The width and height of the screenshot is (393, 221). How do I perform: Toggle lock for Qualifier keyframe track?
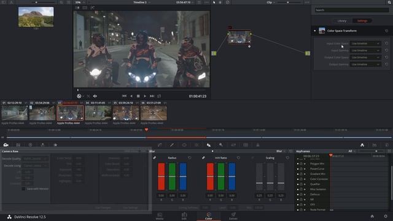pos(301,184)
